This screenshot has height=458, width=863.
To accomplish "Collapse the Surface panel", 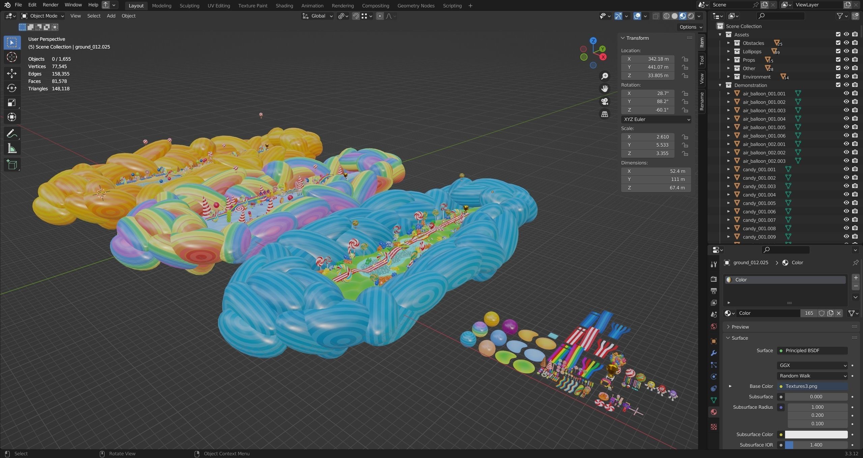I will click(x=740, y=338).
